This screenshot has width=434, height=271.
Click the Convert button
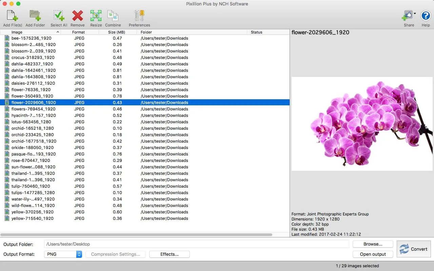click(414, 249)
